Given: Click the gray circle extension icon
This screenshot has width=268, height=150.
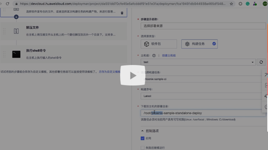Looking at the screenshot, I should [x=240, y=4].
